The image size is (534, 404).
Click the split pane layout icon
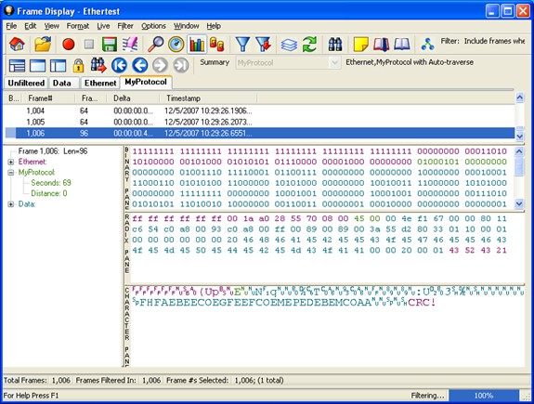[58, 65]
